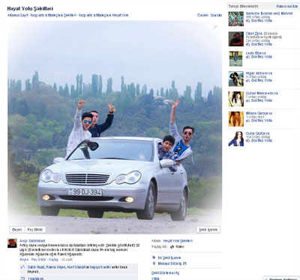Click the poster's avatar beside the caption
The width and height of the screenshot is (300, 280).
[12, 243]
